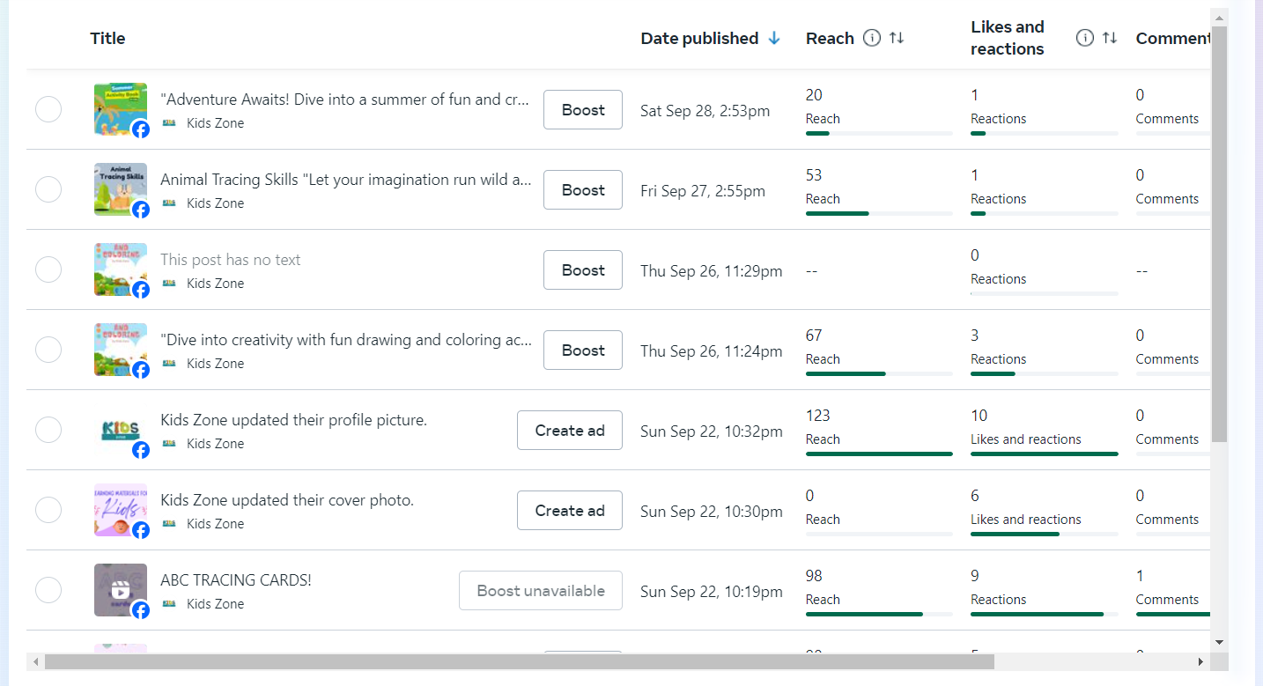Sort by Reach using sort arrows icon
This screenshot has width=1263, height=686.
[x=897, y=38]
